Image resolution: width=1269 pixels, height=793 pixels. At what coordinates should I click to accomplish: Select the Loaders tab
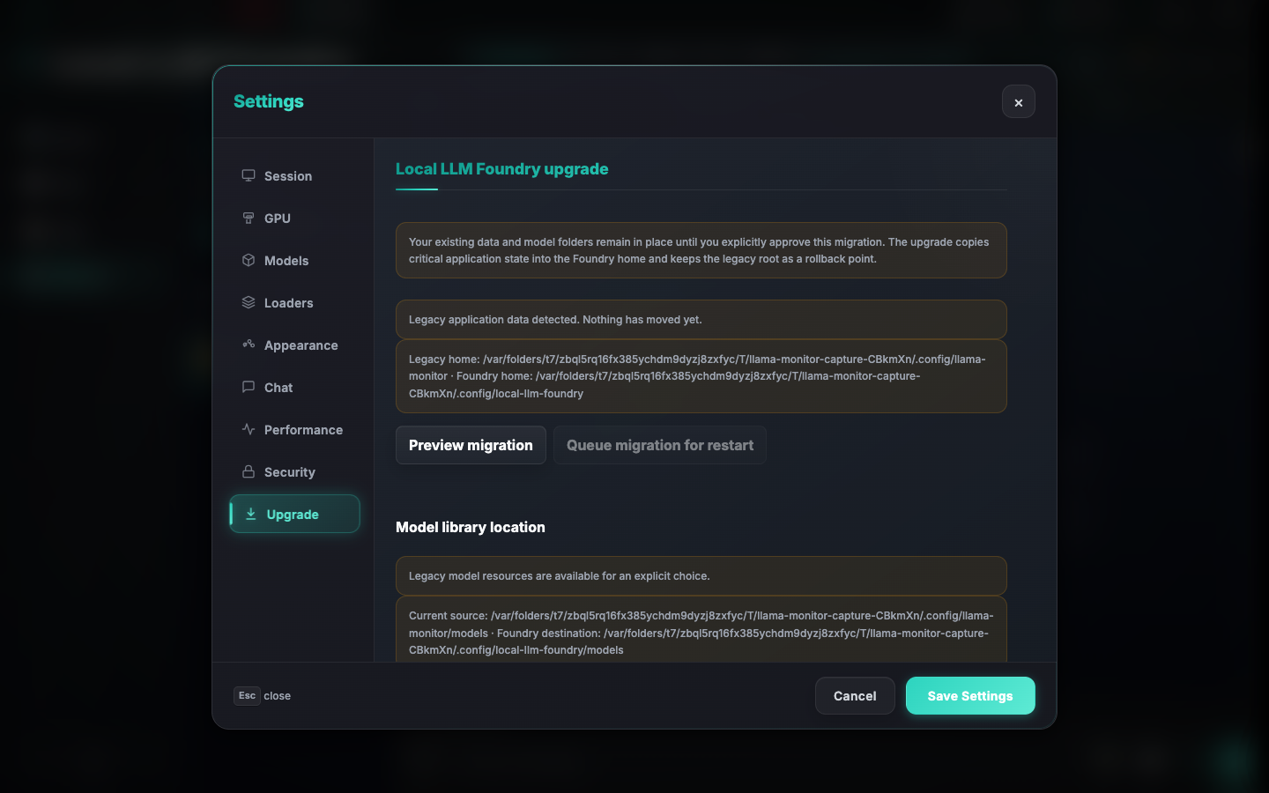click(294, 303)
